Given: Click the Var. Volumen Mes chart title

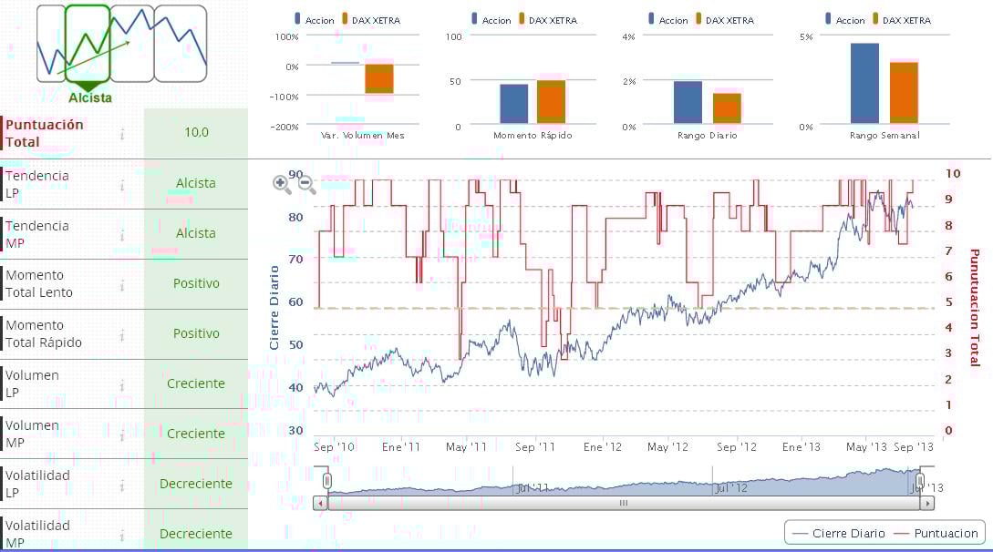Looking at the screenshot, I should (362, 136).
